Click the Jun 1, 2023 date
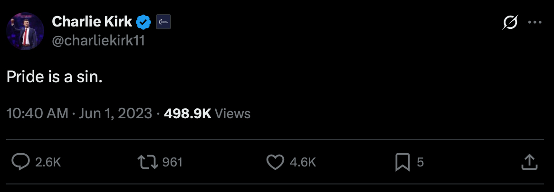Screen dimensions: 554x192 [x=115, y=113]
